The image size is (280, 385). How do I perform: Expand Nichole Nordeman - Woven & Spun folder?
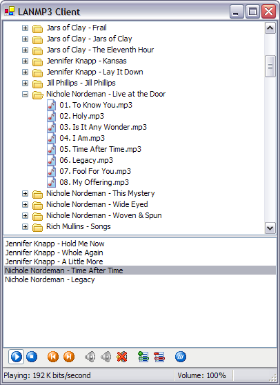point(25,215)
